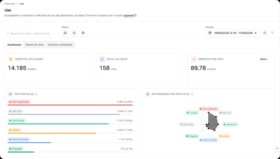Viewport: 280px width, 159px height.
Task: Click the red Não Qualificado progress bar
Action: click(x=70, y=105)
